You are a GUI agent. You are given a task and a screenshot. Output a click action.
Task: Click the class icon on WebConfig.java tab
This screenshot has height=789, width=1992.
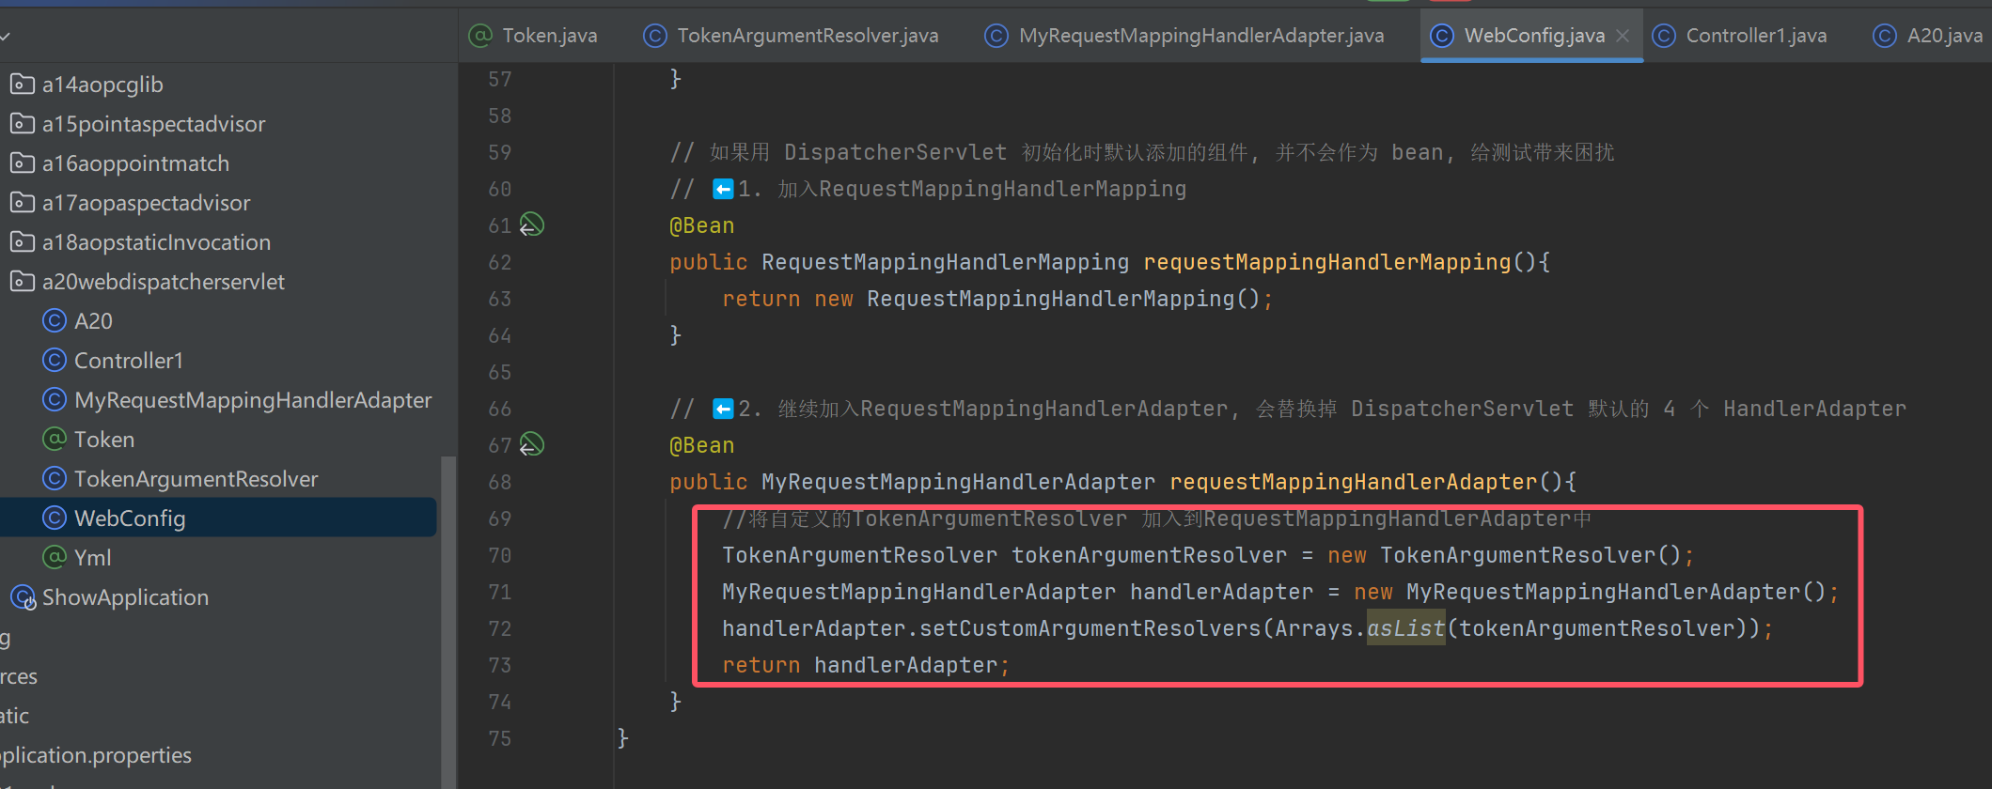click(x=1442, y=36)
